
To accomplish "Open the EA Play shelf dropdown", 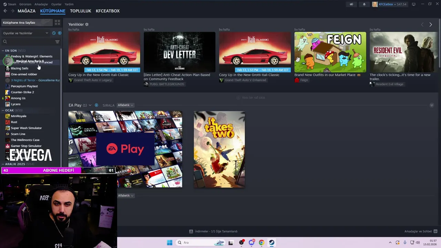I will [x=90, y=105].
